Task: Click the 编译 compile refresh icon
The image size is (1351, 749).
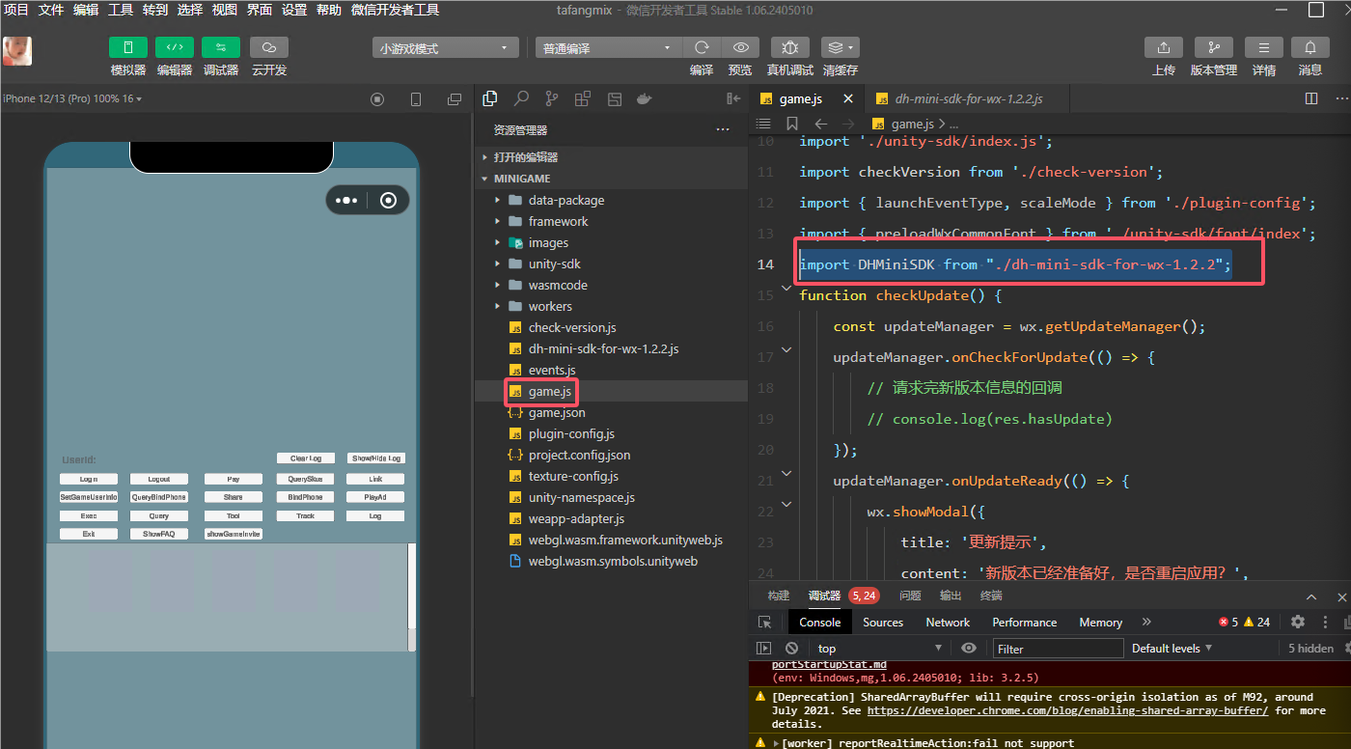Action: pos(702,47)
